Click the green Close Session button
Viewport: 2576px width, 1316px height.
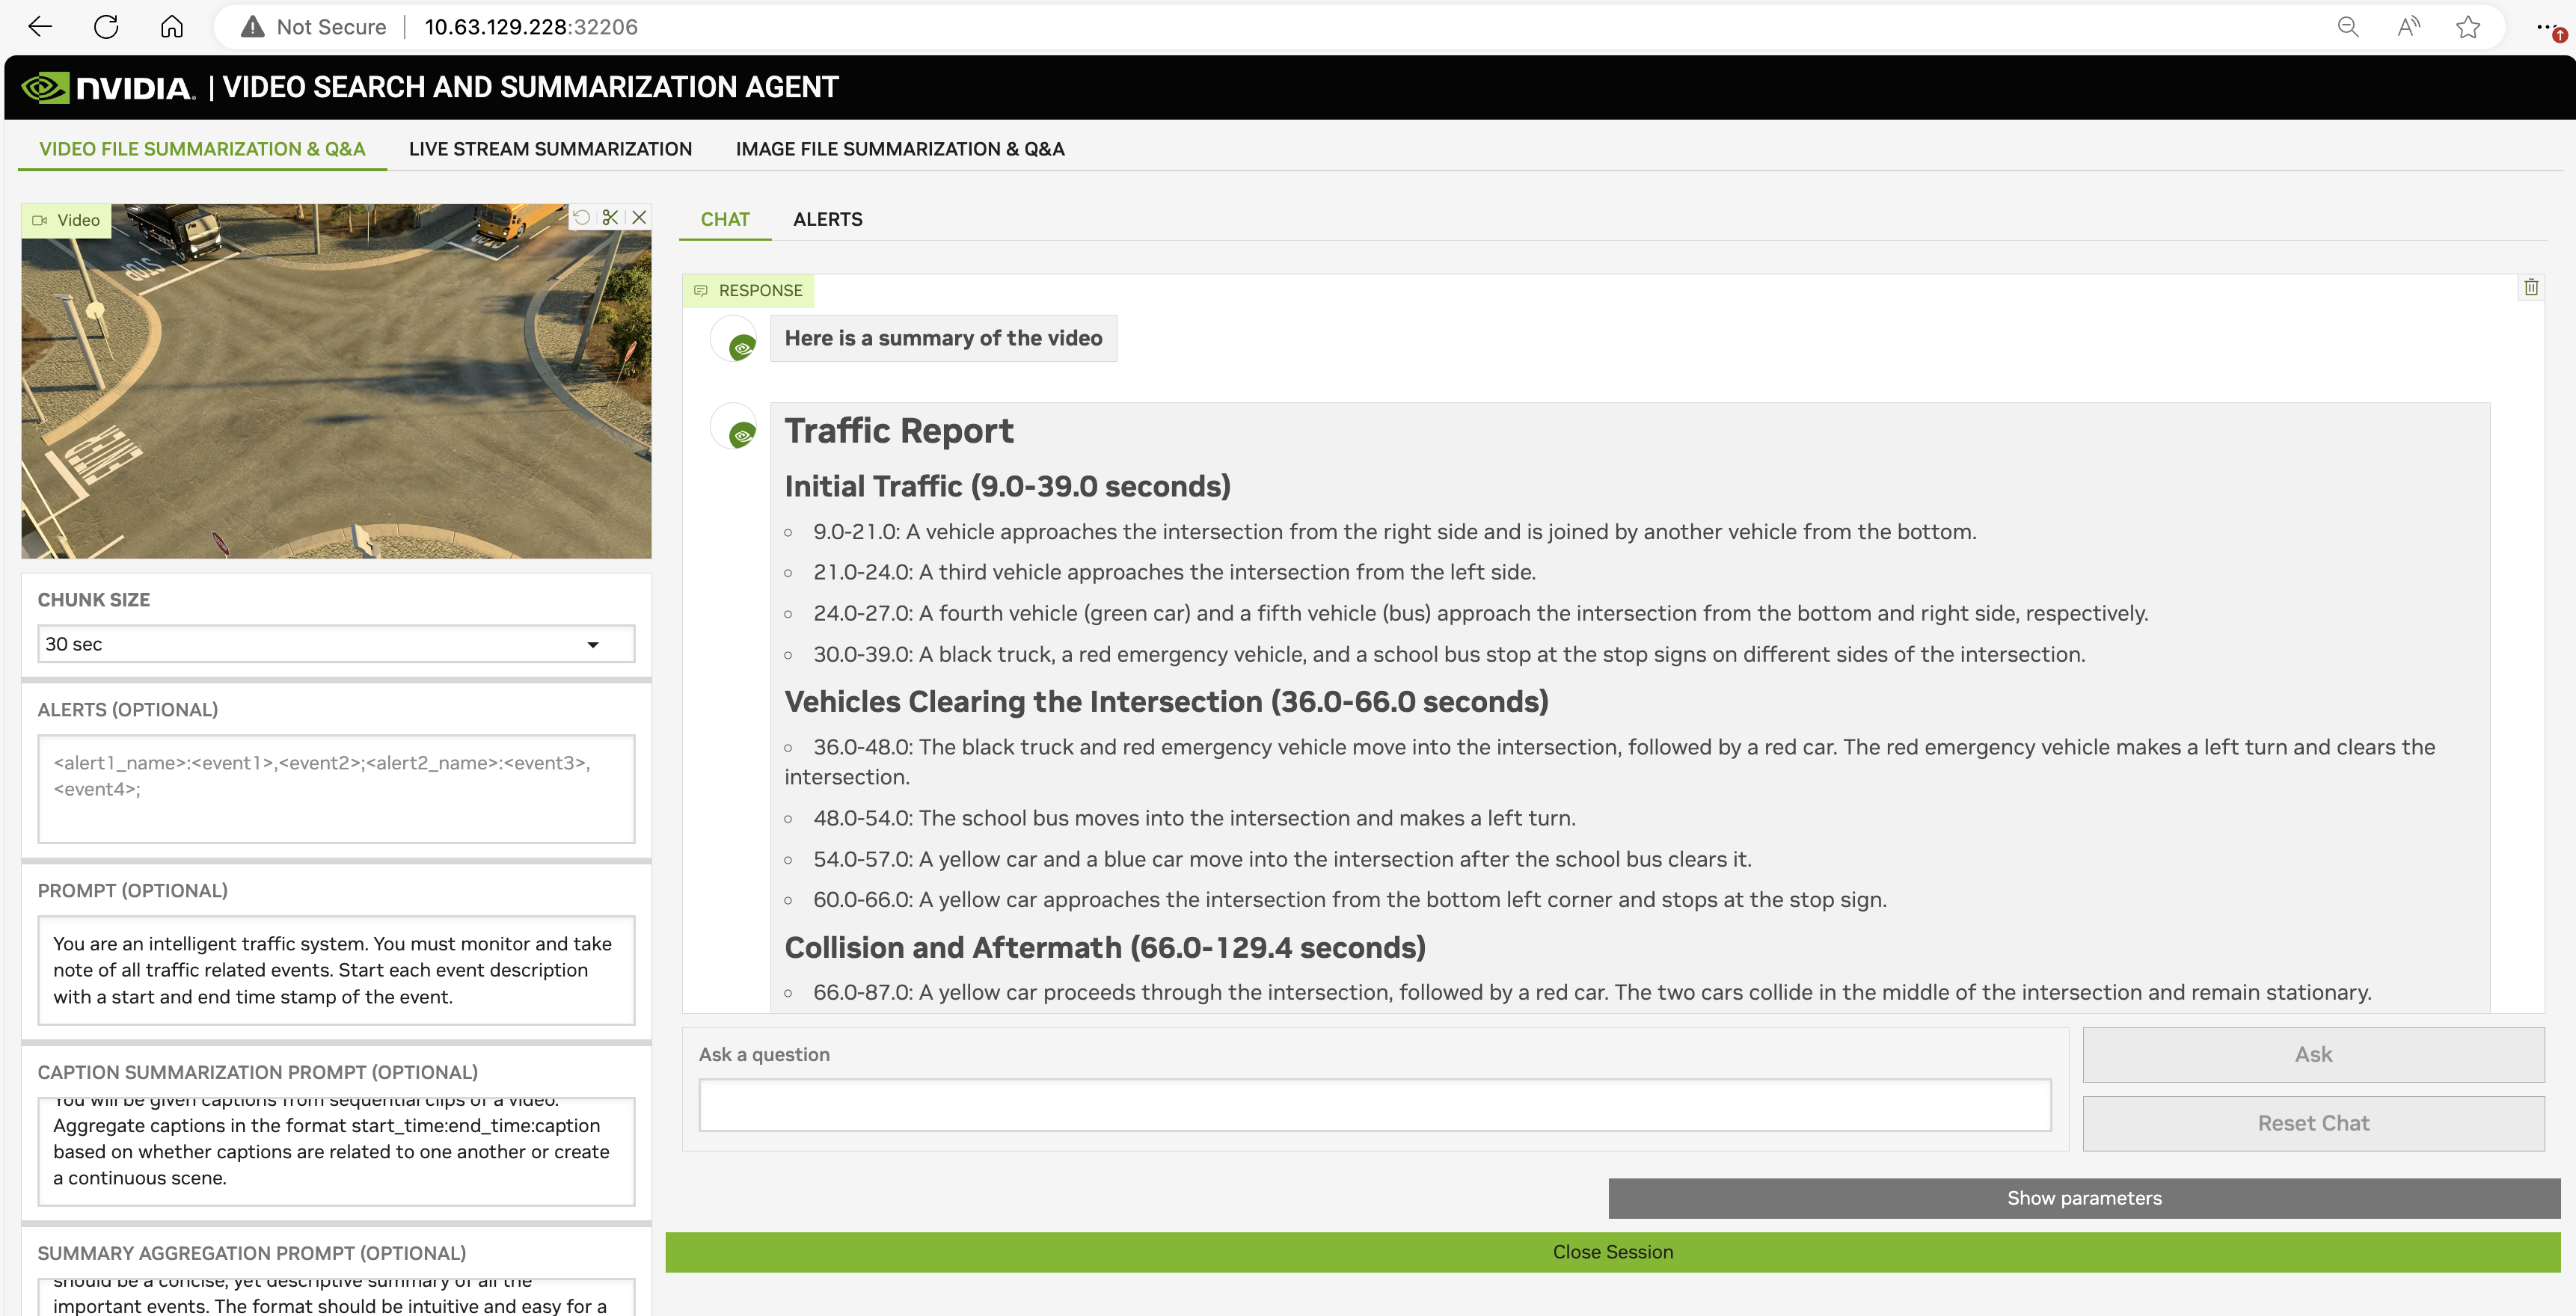point(1612,1252)
